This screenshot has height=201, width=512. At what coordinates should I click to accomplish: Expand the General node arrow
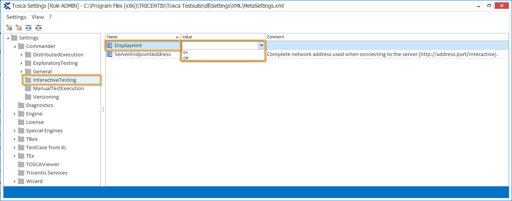[22, 71]
